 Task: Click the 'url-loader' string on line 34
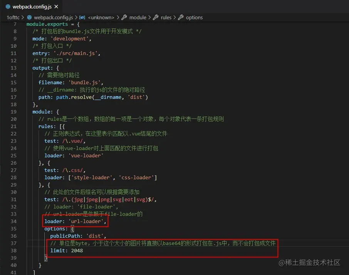click(86, 222)
